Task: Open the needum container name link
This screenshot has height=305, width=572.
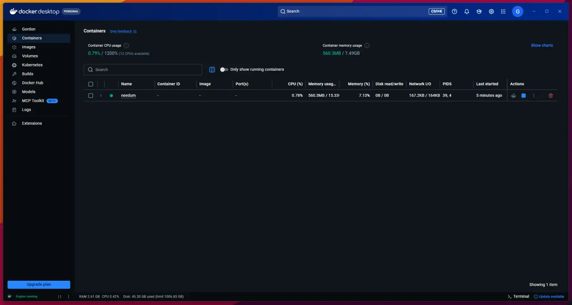Action: point(128,96)
